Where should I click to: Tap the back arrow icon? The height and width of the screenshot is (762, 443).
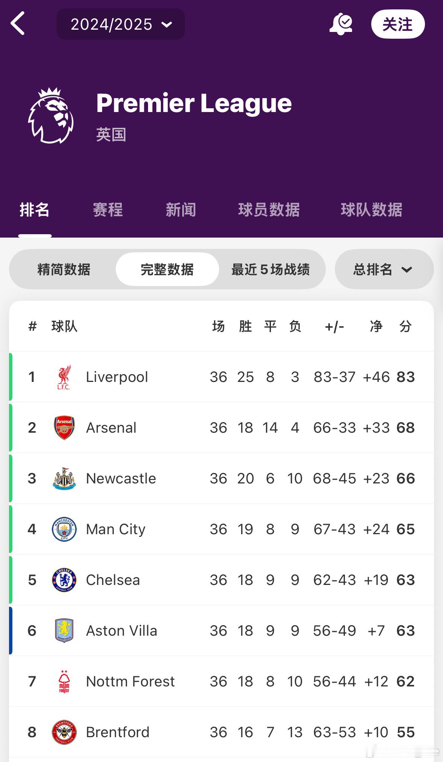pyautogui.click(x=18, y=23)
